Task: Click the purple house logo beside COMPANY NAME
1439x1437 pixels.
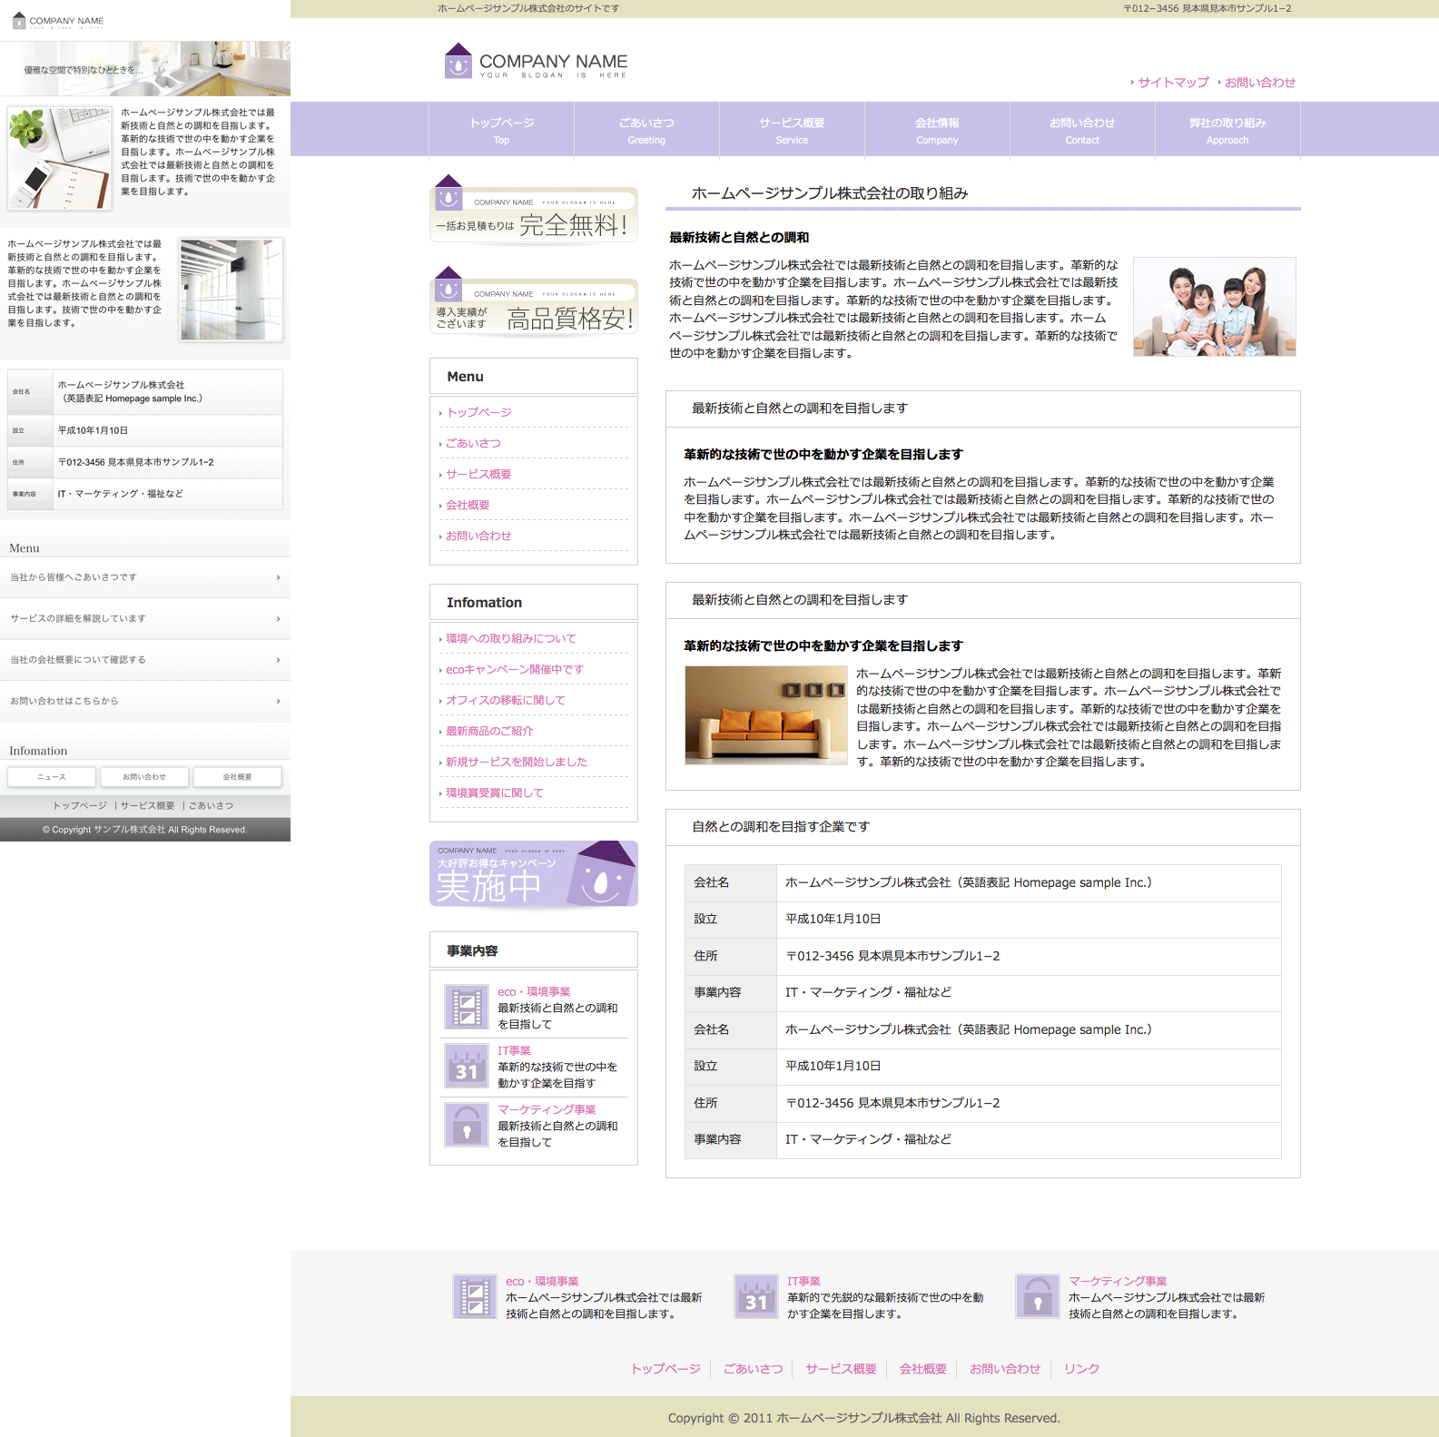Action: point(458,62)
